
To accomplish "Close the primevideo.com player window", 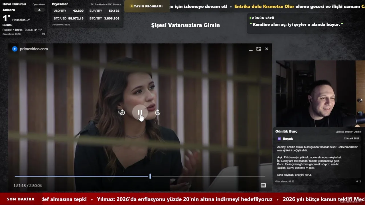I will coord(267,49).
